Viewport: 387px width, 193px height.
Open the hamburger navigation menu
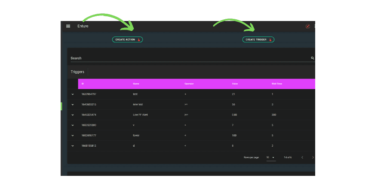coord(68,26)
